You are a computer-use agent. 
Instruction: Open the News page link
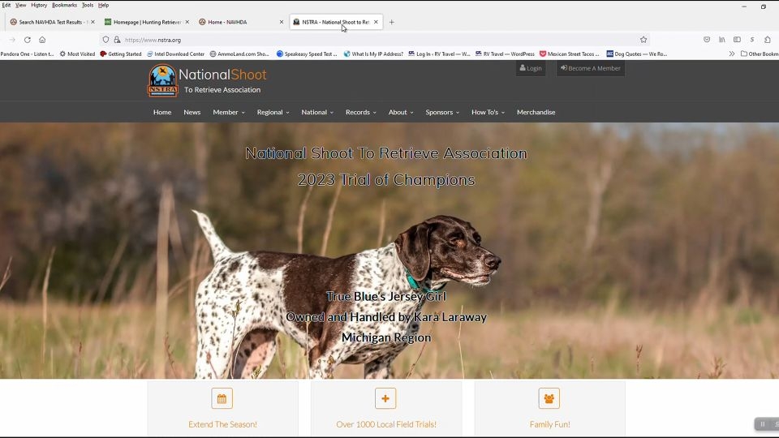(192, 112)
